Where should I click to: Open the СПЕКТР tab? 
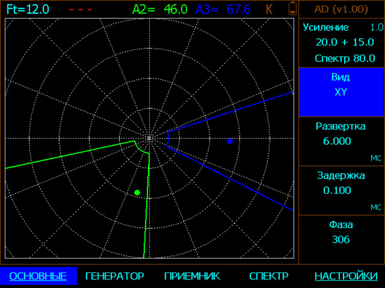click(x=269, y=276)
